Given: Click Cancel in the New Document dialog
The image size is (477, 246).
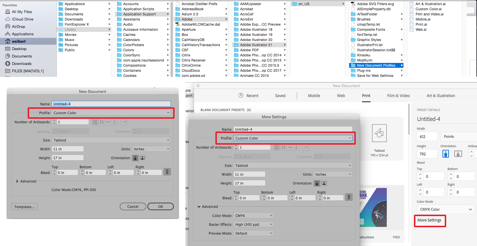Looking at the screenshot, I should pyautogui.click(x=133, y=206).
